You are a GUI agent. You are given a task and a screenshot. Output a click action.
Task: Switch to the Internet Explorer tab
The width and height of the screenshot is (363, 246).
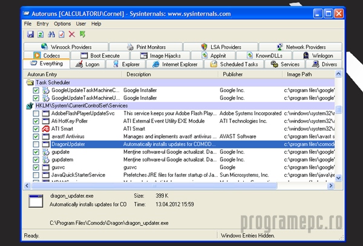tap(175, 64)
